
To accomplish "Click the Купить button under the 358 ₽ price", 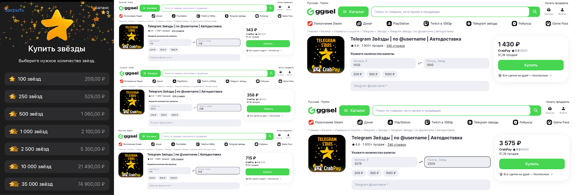I will (269, 109).
